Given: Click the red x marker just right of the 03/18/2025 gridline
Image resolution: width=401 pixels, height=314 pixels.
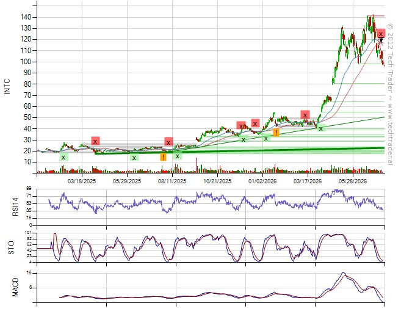Looking at the screenshot, I should click(95, 141).
